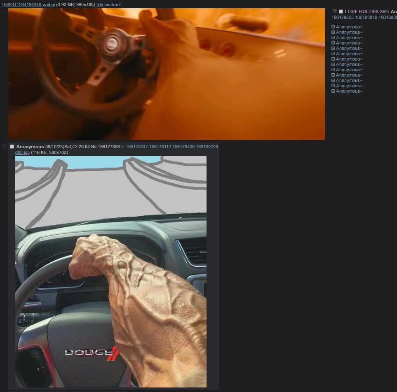Open the menu arrow after No.186177886
Screen dimensions: 397x392
coord(123,147)
